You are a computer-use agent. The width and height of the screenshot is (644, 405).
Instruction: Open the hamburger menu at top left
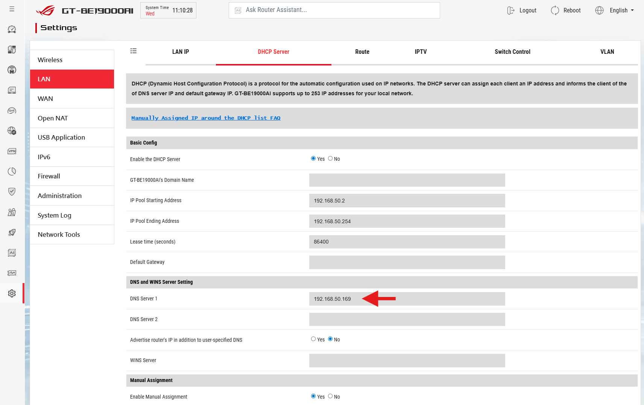(x=12, y=9)
